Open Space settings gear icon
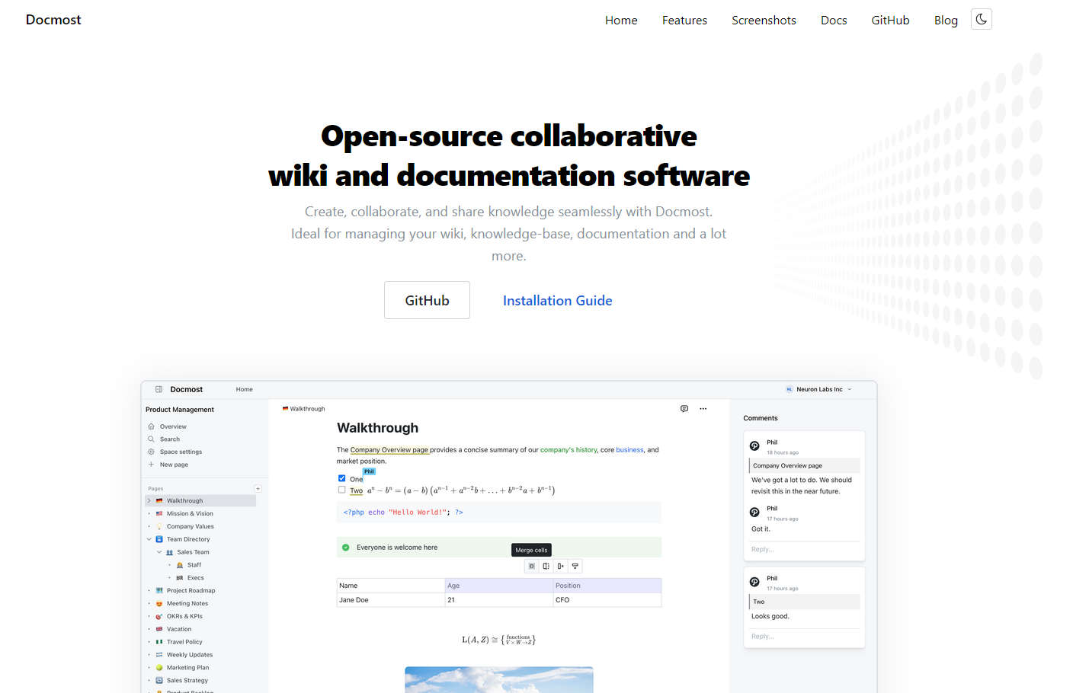 pos(151,452)
